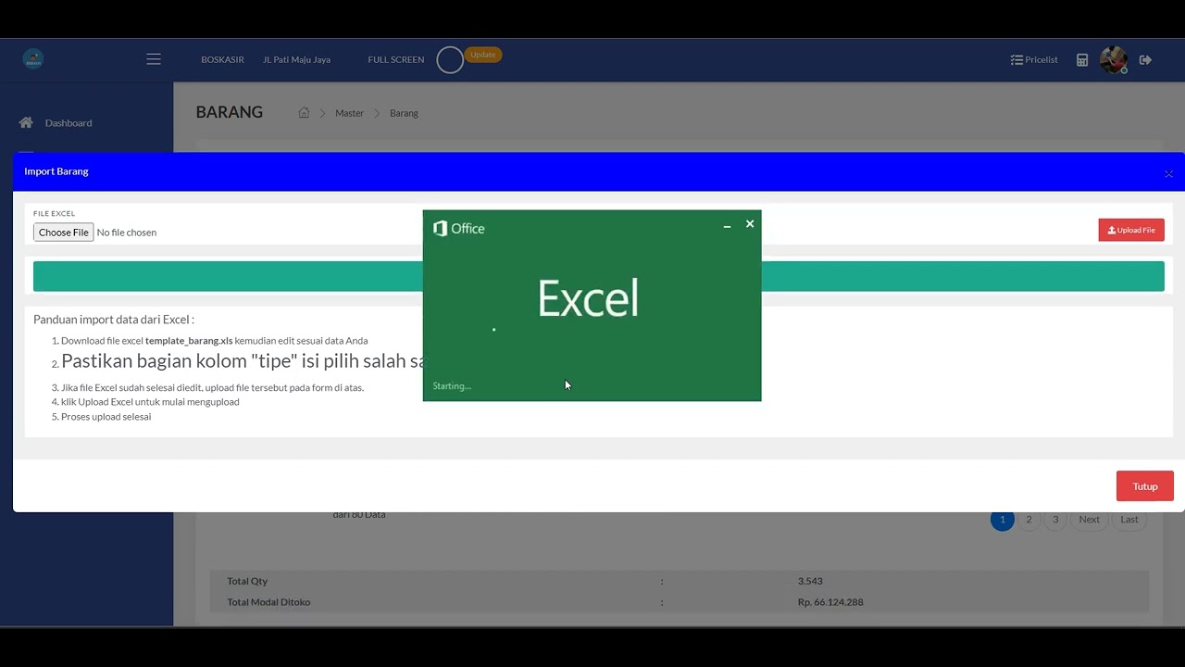Go to page 1 in the pagination

[x=1002, y=520]
